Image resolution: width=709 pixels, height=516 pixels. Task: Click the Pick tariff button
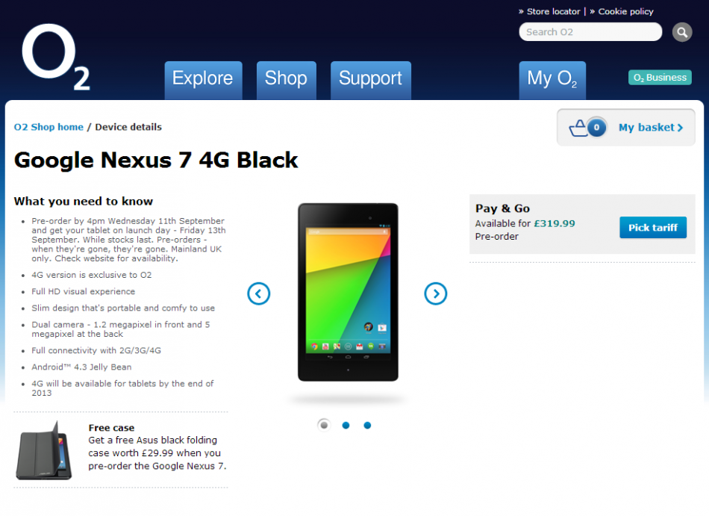(x=653, y=228)
